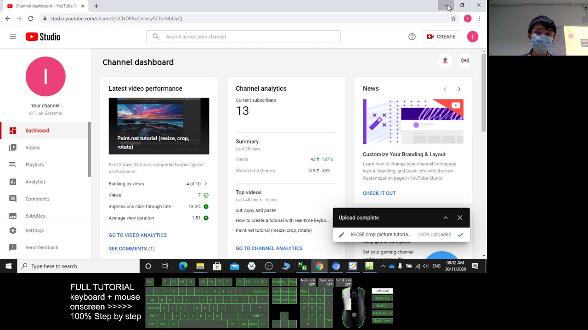Go to next News item
The height and width of the screenshot is (330, 588).
point(459,89)
